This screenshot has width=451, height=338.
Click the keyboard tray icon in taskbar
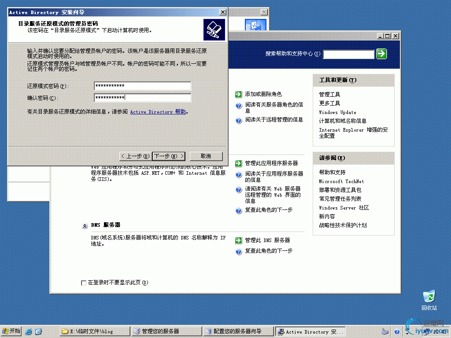pyautogui.click(x=385, y=332)
